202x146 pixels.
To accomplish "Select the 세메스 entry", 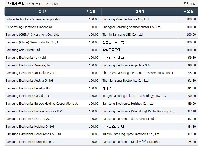I will 107,88.
